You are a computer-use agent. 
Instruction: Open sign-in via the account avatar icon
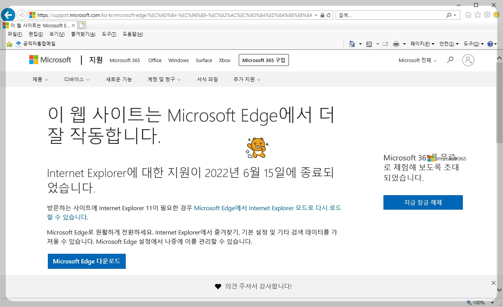click(x=468, y=60)
